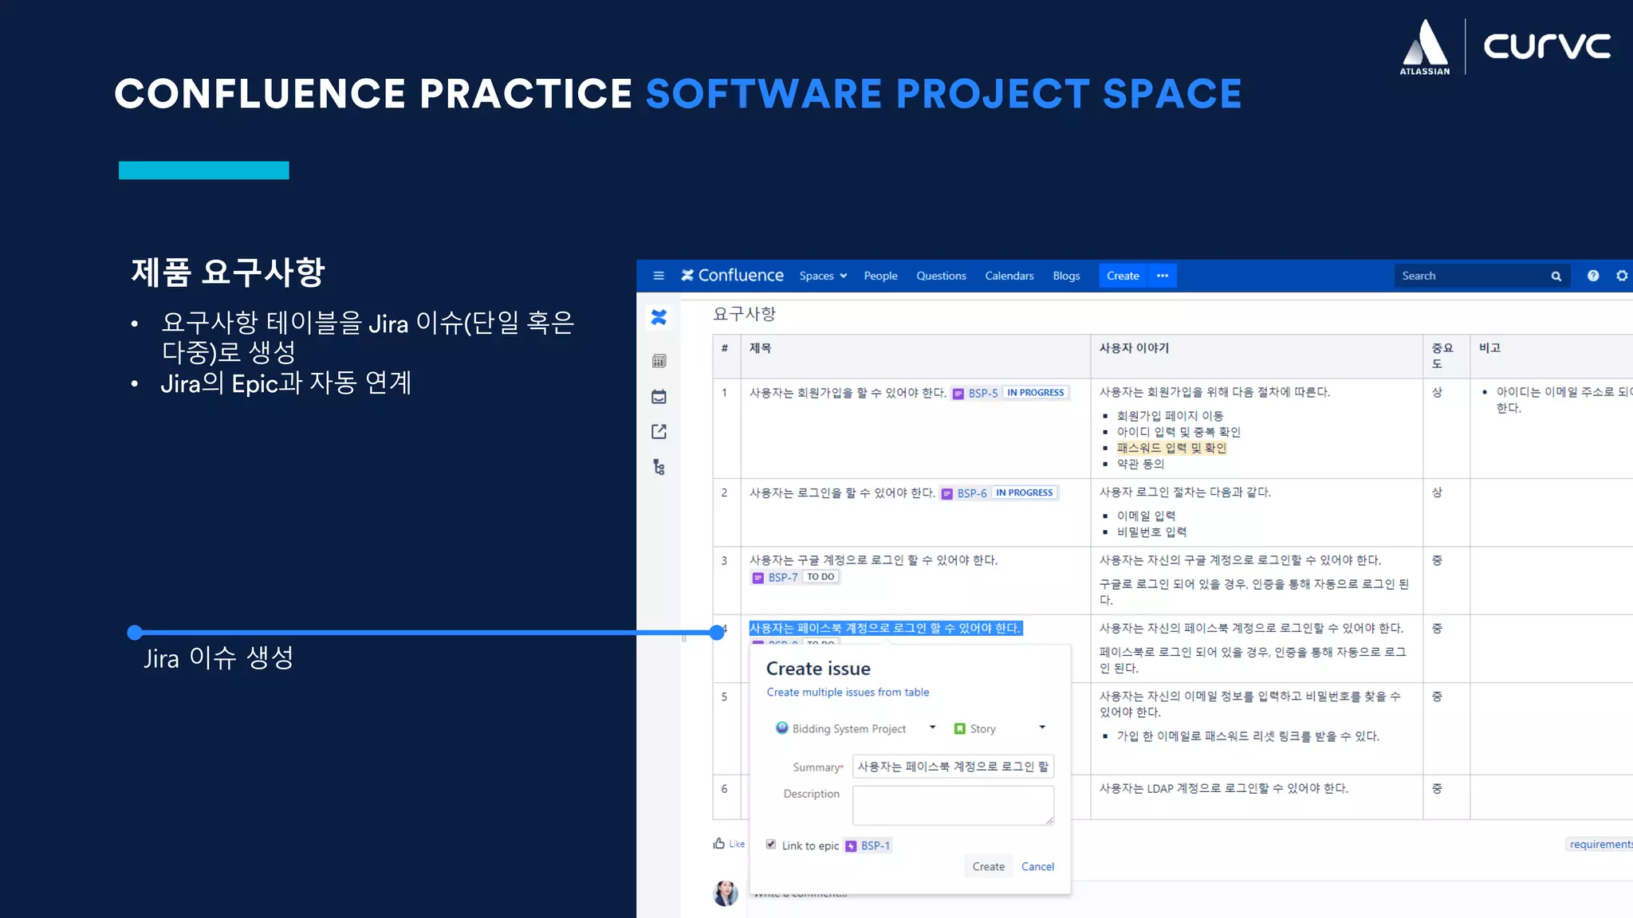Click the Summary input field

coord(953,767)
